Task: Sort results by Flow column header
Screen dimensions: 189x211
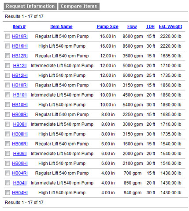Action: [x=132, y=26]
